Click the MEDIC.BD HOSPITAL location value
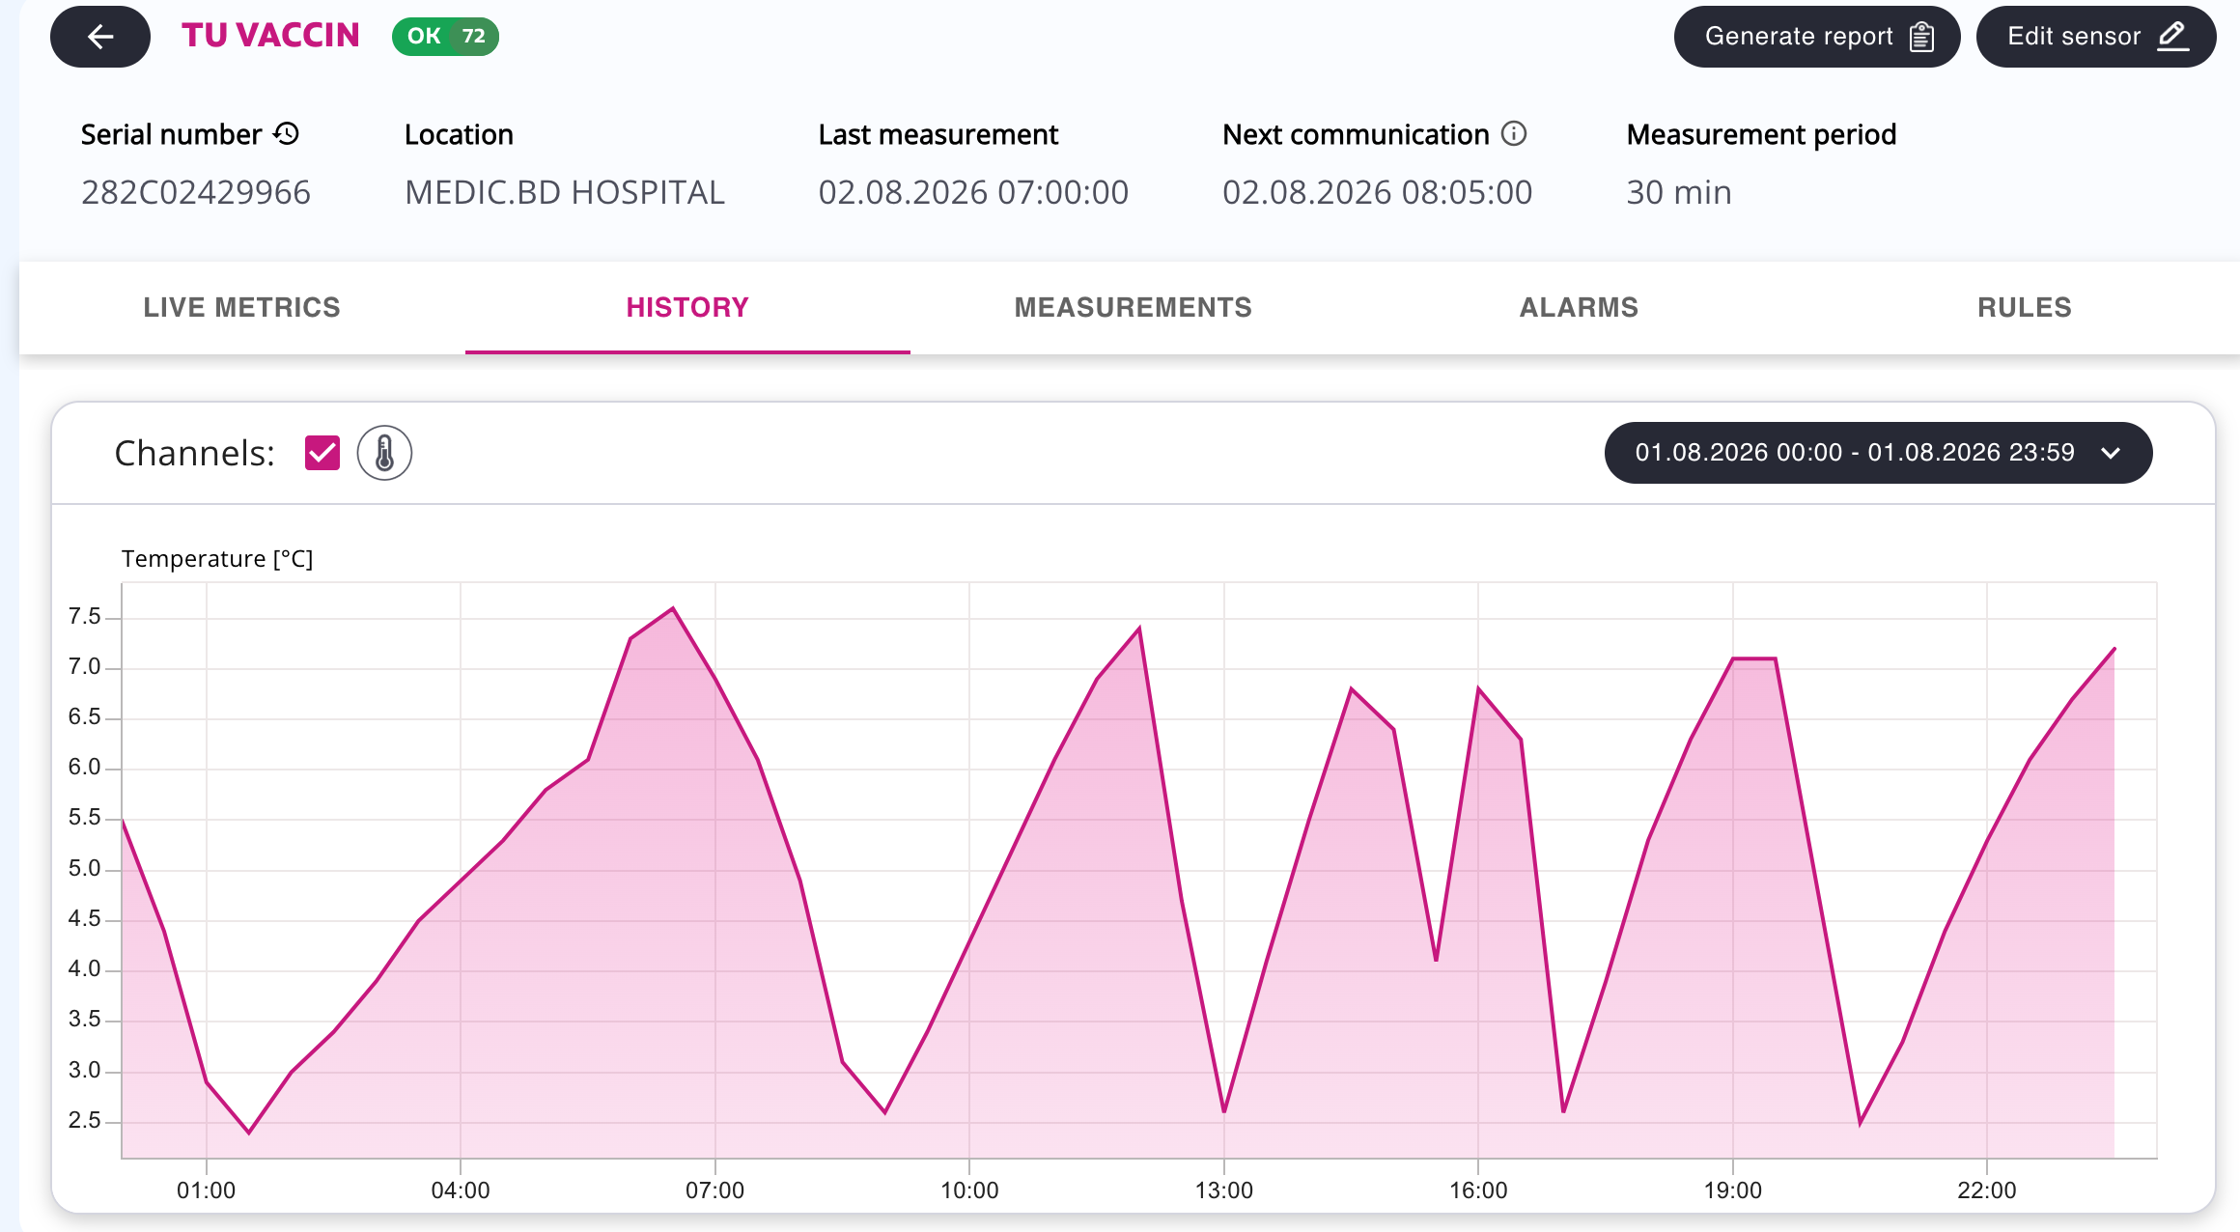Viewport: 2240px width, 1232px height. click(x=565, y=192)
